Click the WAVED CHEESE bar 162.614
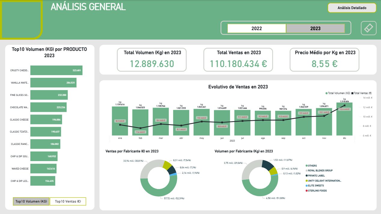The width and height of the screenshot is (381, 214). (x=43, y=169)
